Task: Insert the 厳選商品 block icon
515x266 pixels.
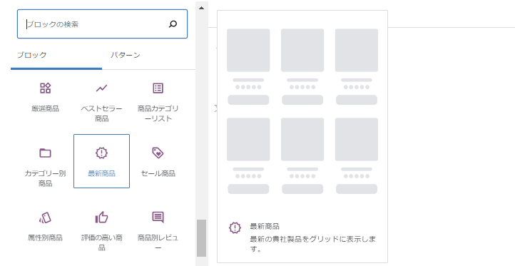Action: point(46,88)
